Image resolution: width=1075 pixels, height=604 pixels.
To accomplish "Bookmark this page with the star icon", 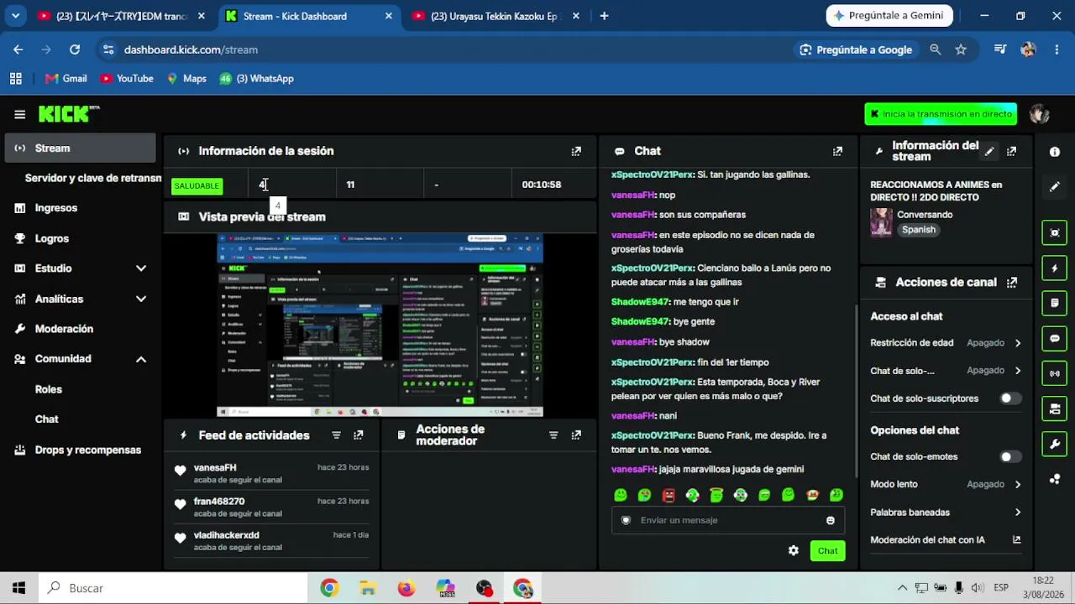I will coord(961,49).
